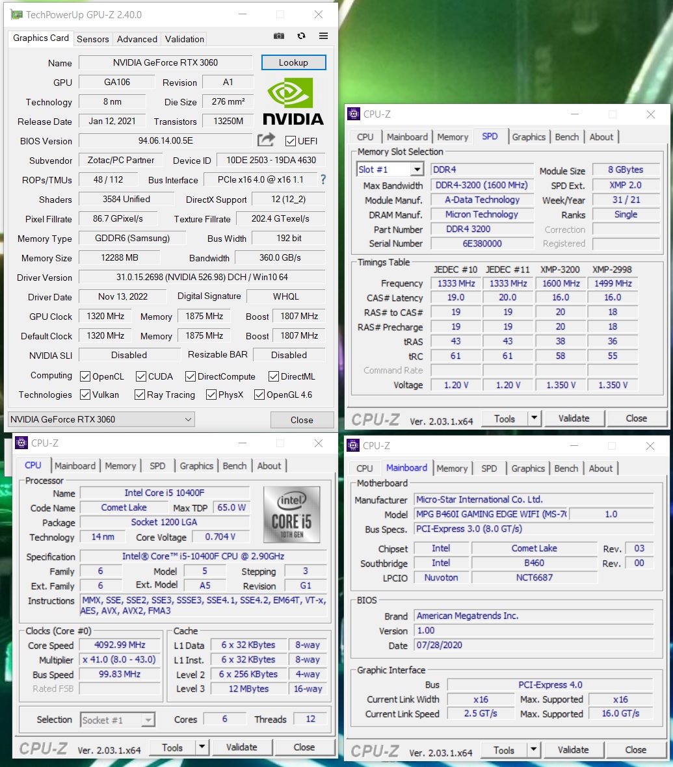Toggle the OpenCL checkbox
Image resolution: width=673 pixels, height=767 pixels.
pyautogui.click(x=85, y=376)
